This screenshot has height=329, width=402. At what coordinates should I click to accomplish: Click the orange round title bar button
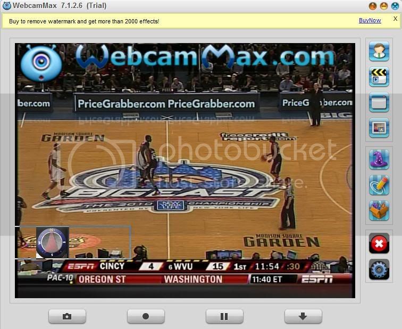click(373, 6)
